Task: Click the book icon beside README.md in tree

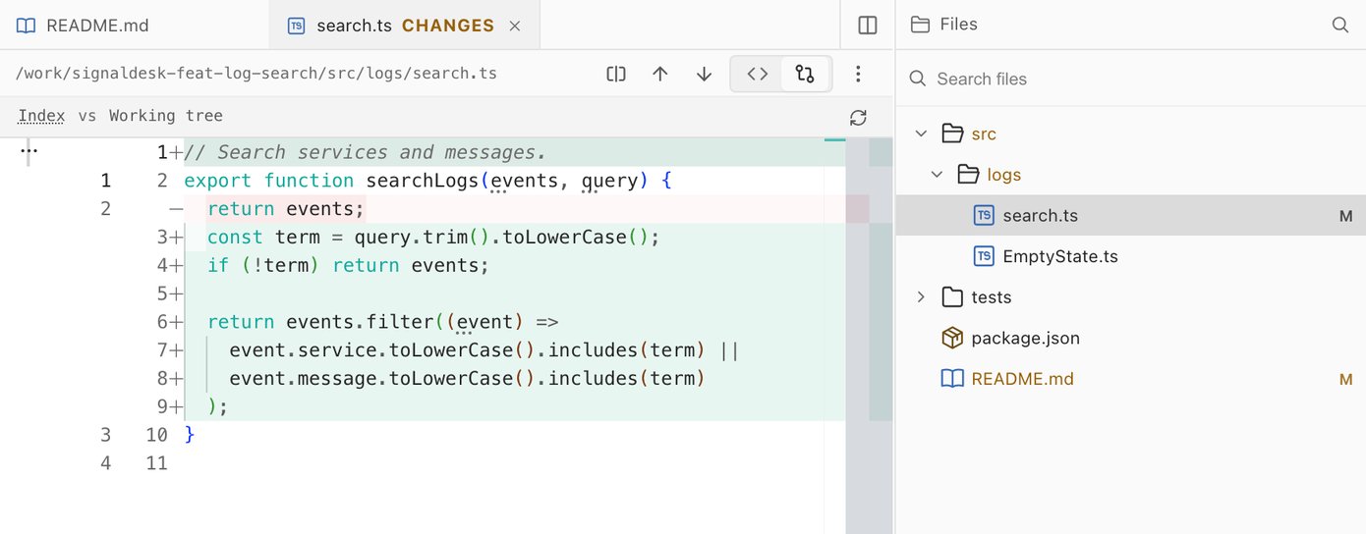Action: 951,379
